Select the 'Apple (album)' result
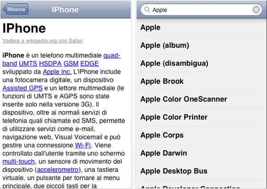This screenshot has width=267, height=189. click(x=202, y=45)
